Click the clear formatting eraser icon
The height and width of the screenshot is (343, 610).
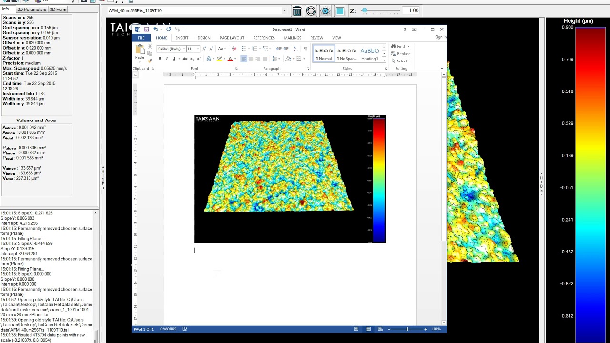tap(234, 49)
